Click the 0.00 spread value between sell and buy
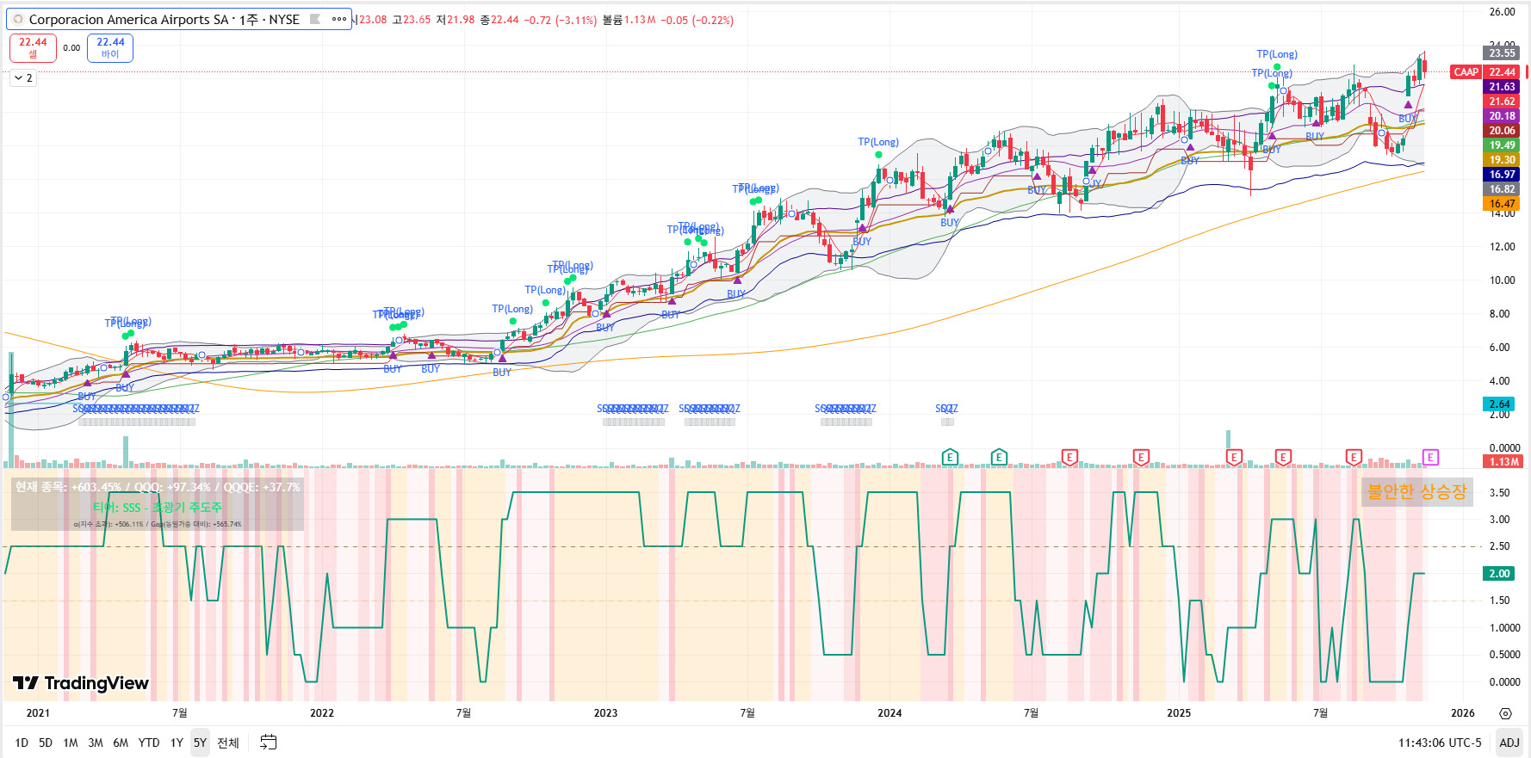The width and height of the screenshot is (1531, 758). point(71,48)
